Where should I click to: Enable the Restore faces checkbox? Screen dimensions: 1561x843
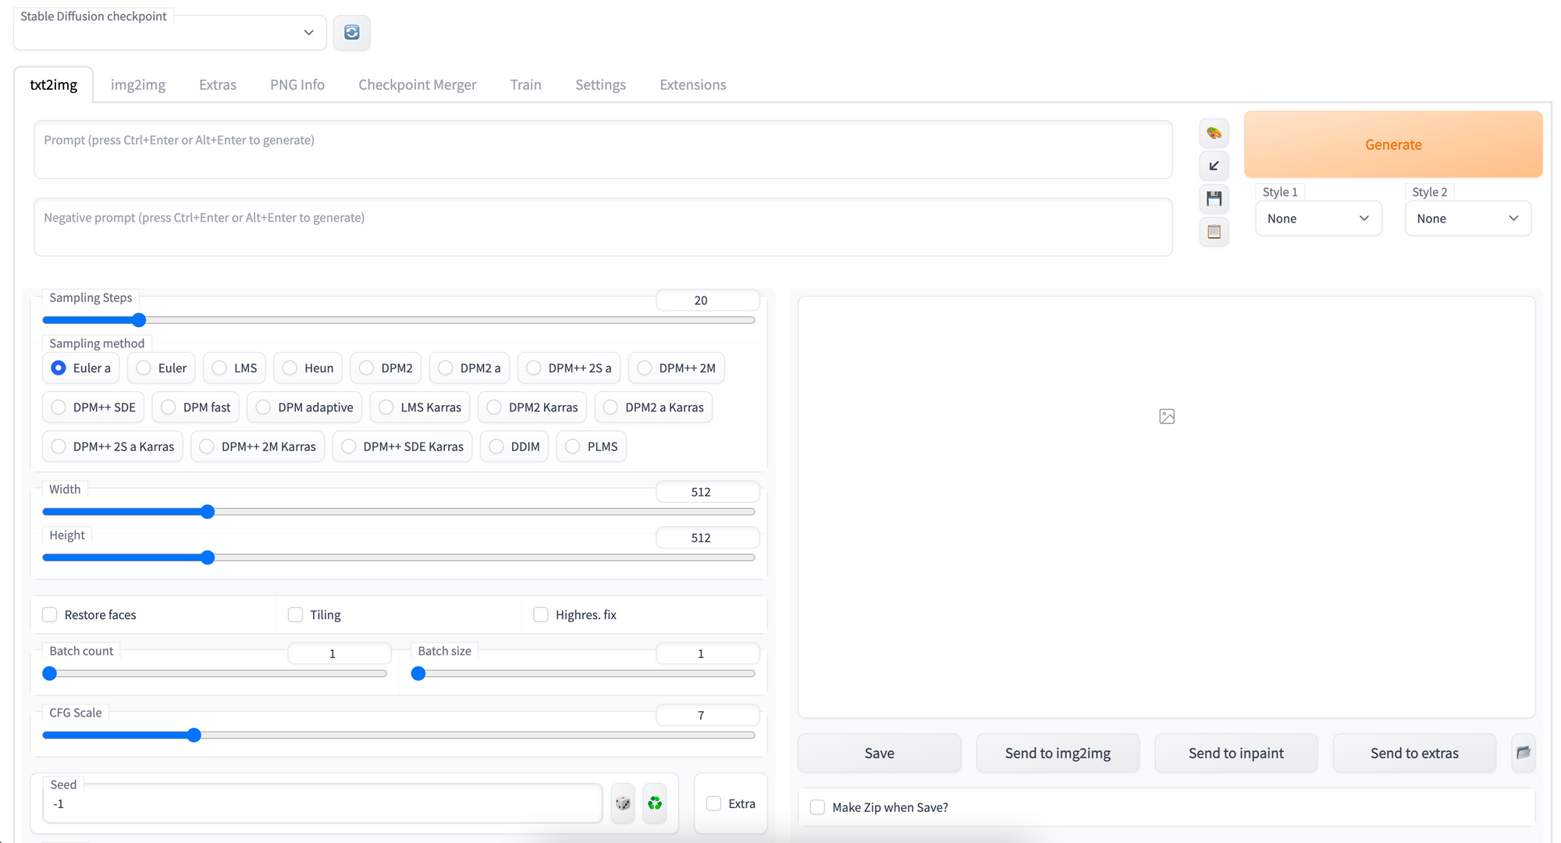(x=50, y=614)
